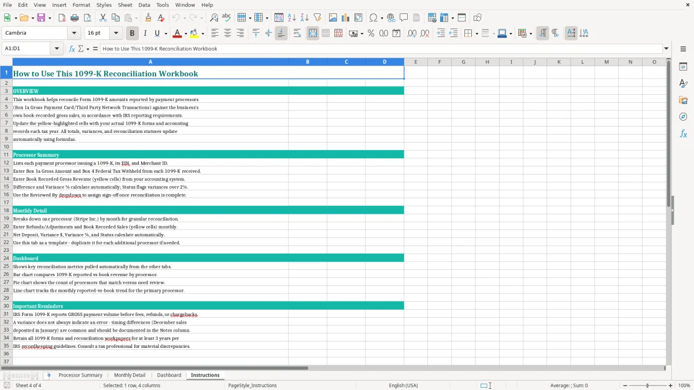The image size is (694, 390).
Task: Select Clone Formatting paintbrush
Action: [149, 18]
